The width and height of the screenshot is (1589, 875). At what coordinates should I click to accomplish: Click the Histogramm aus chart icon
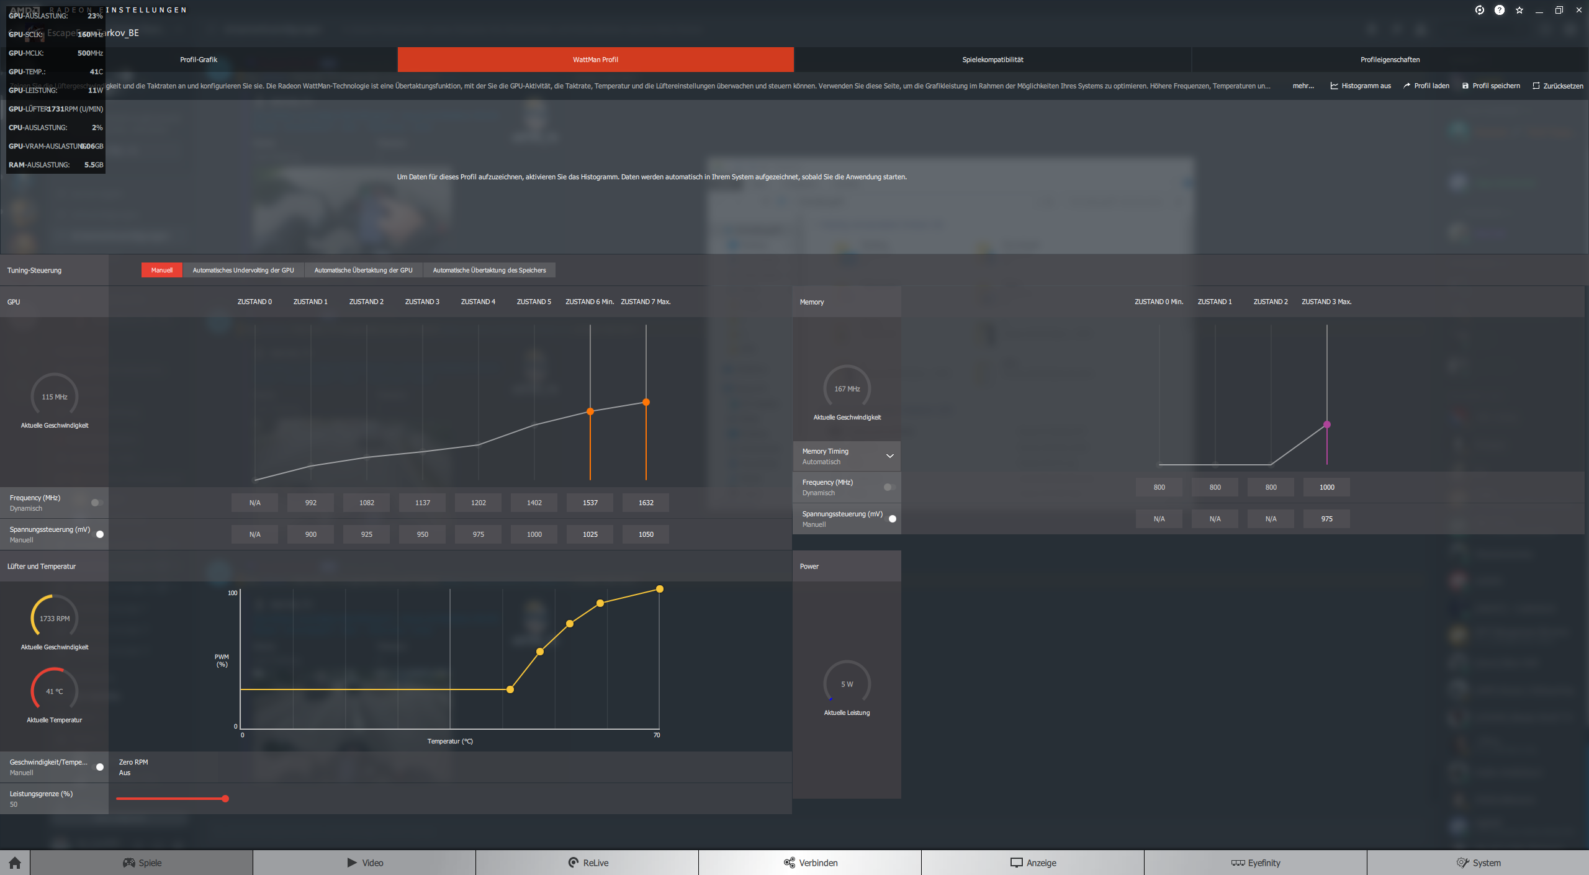(1334, 86)
